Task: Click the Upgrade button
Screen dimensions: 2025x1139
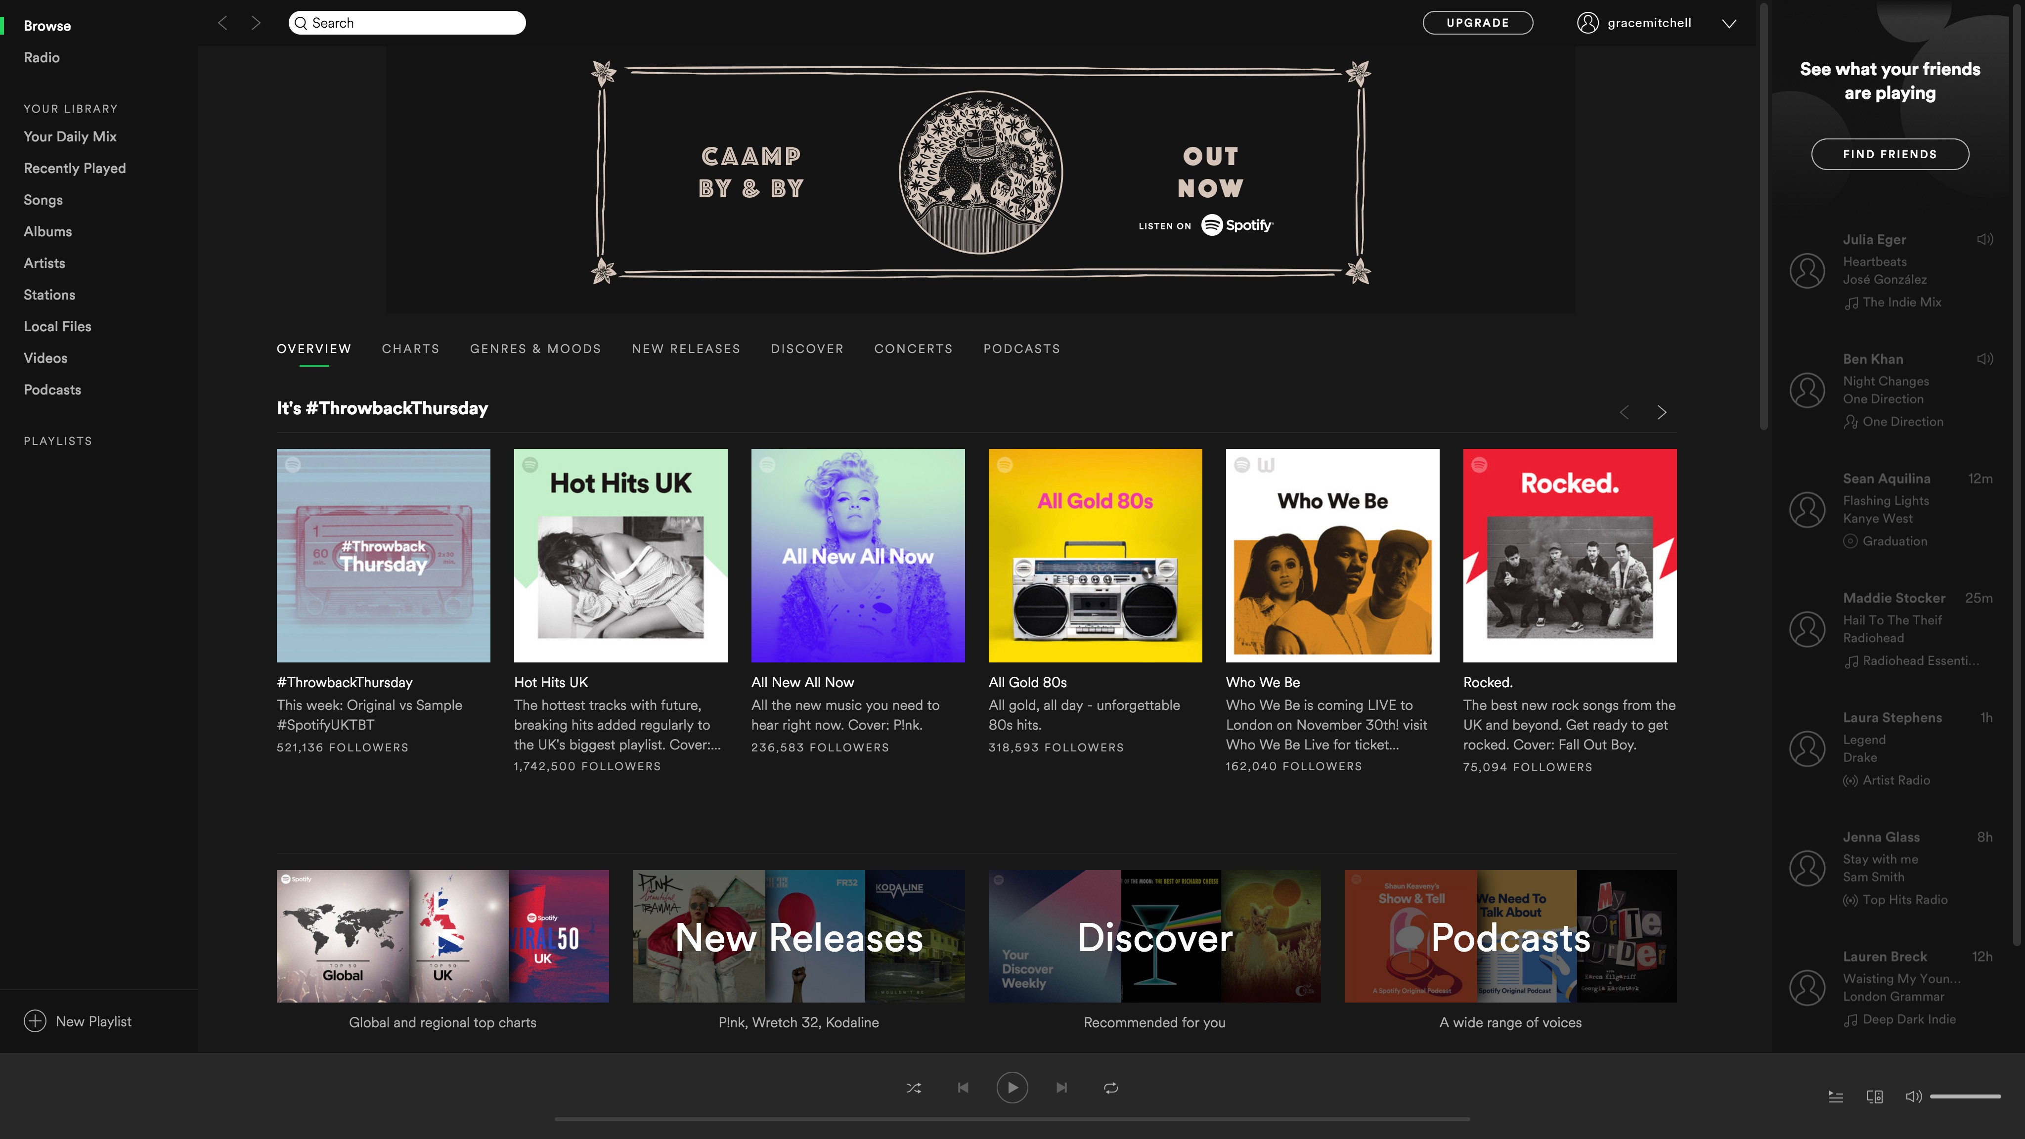Action: coord(1478,23)
